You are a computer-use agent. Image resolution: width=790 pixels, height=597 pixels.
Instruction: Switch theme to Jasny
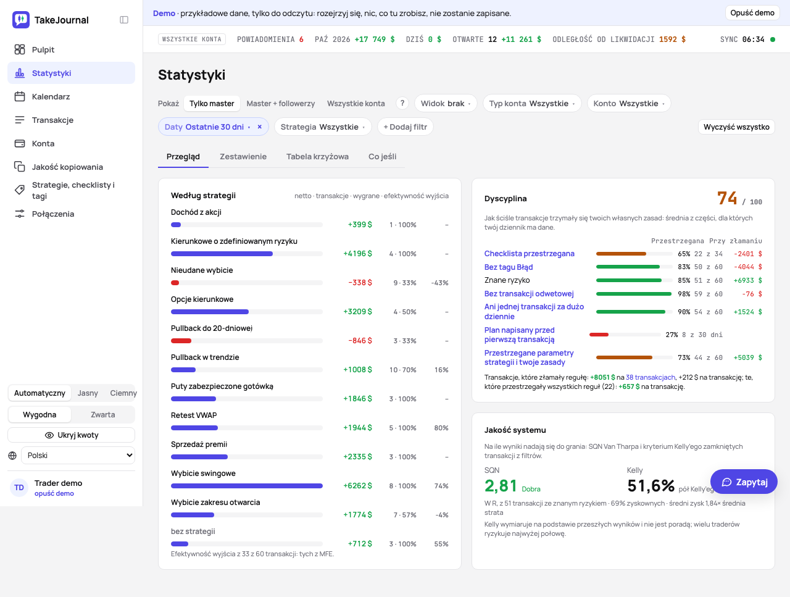[88, 393]
